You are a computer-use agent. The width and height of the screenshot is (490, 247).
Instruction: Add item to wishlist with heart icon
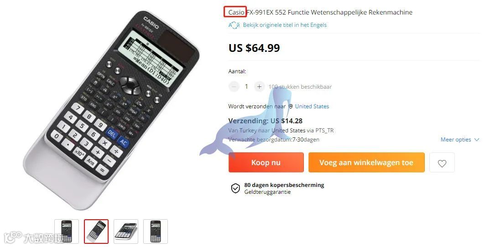442,162
